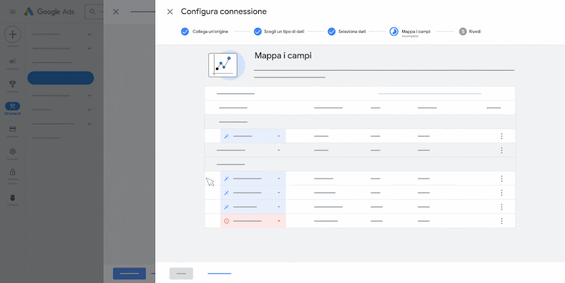Open the Campaigns megaphone icon

tap(13, 61)
